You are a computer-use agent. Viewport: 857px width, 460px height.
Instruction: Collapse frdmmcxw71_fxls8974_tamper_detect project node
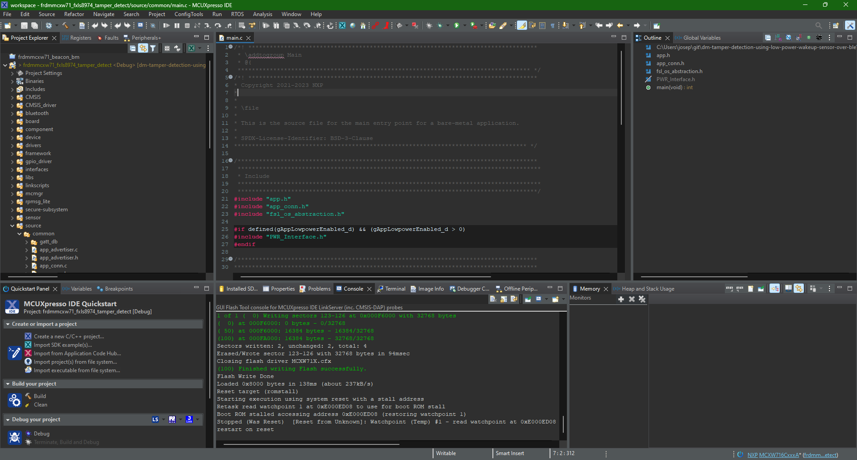(5, 66)
